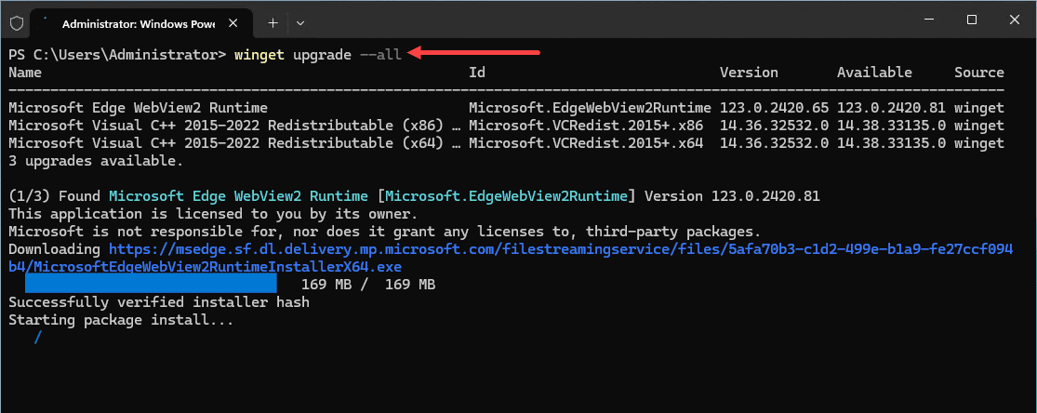Open a new tab with plus button
The width and height of the screenshot is (1037, 413).
(273, 23)
